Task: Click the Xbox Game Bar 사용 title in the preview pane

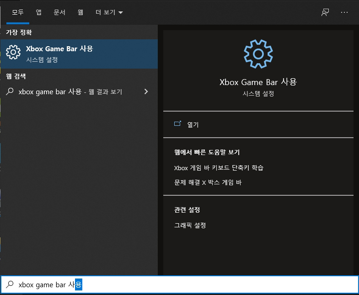Action: (x=258, y=82)
